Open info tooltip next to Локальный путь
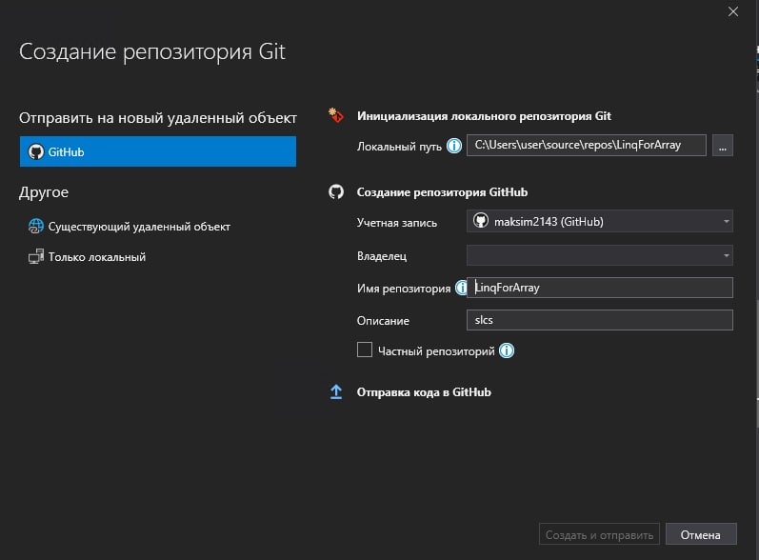Viewport: 759px width, 560px height. pos(454,145)
